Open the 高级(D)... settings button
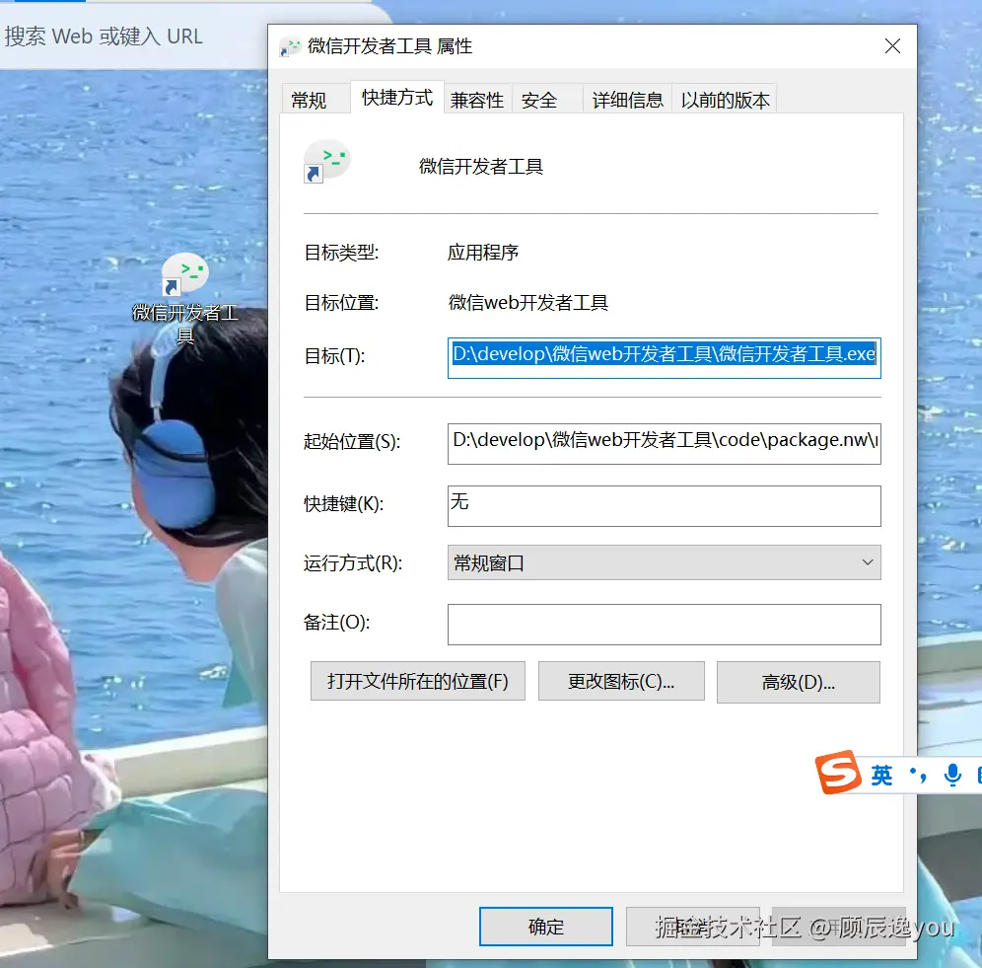 [799, 682]
